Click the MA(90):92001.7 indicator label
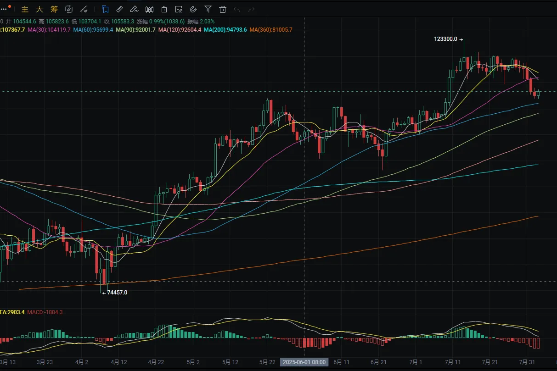Screen dimensions: 557x371 click(x=136, y=30)
